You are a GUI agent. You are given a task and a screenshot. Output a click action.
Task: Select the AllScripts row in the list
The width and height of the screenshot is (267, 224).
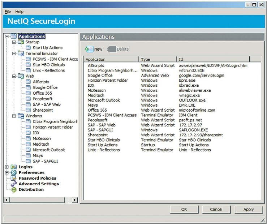172,65
